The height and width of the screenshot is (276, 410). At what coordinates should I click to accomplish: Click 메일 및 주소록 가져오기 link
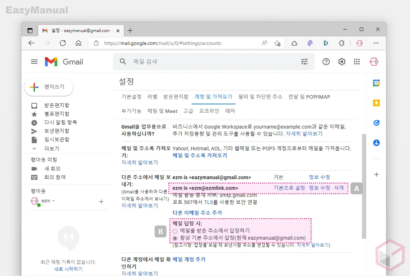[x=200, y=156]
